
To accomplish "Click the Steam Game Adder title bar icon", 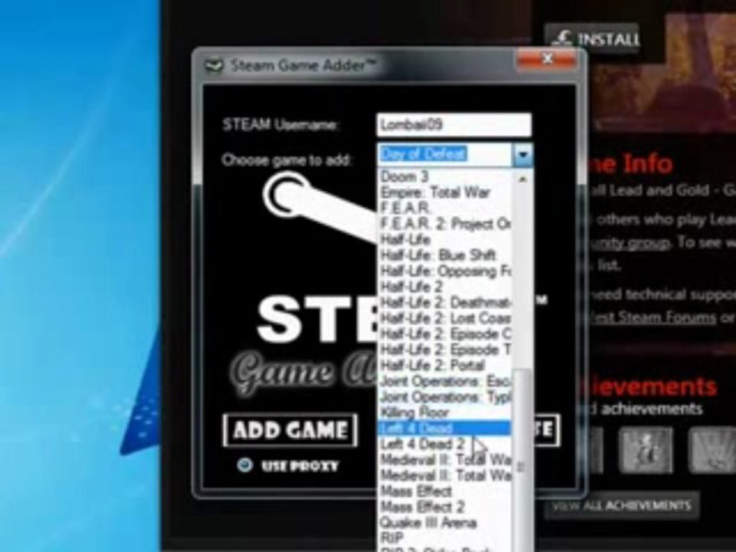I will click(x=214, y=65).
